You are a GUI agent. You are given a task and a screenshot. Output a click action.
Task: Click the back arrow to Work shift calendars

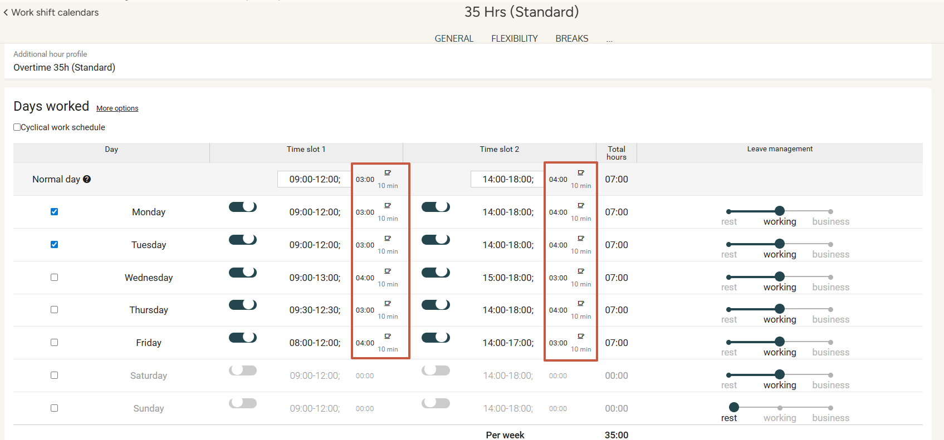tap(6, 12)
